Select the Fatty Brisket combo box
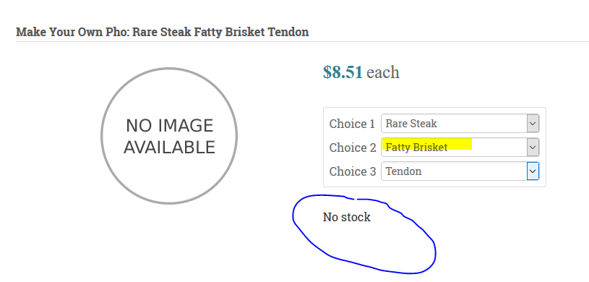Image resolution: width=589 pixels, height=282 pixels. tap(460, 148)
